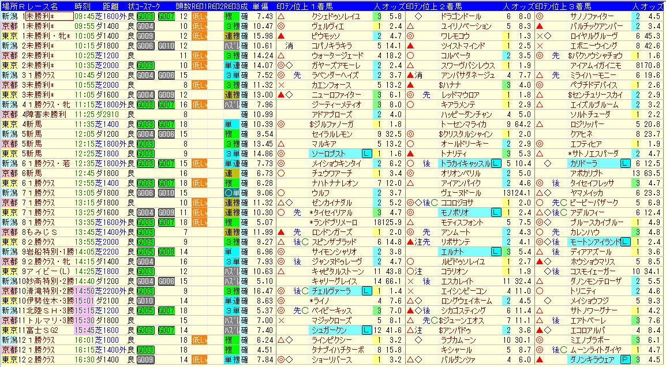Click the 消 mark beside コパノキラキラ
Screen dimensions: 666x367
(289, 46)
